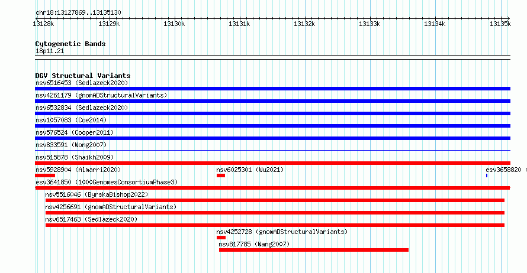The height and width of the screenshot is (273, 527).
Task: Click the 13128k ruler tick label
Action: (43, 24)
